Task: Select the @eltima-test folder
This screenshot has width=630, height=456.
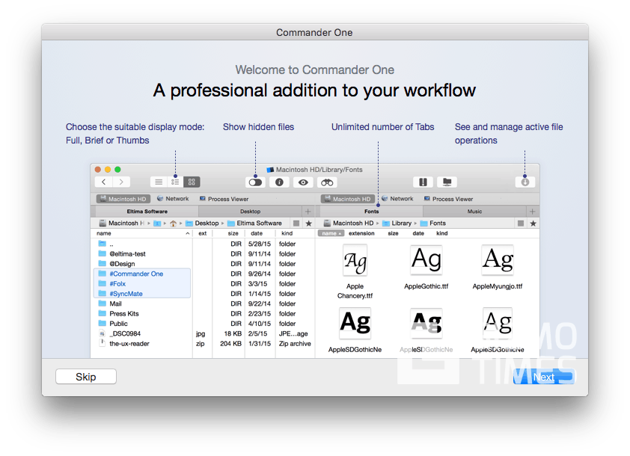Action: [204, 253]
